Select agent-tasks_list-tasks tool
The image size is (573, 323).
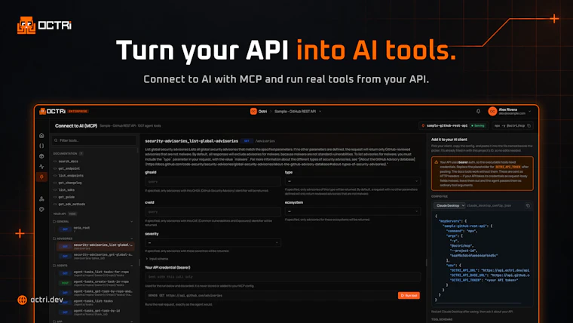coord(96,303)
